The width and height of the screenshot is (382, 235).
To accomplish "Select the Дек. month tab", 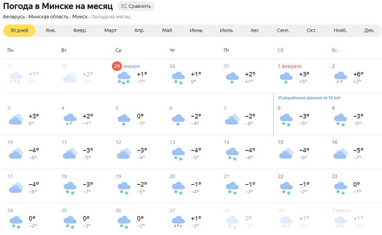I will point(369,30).
